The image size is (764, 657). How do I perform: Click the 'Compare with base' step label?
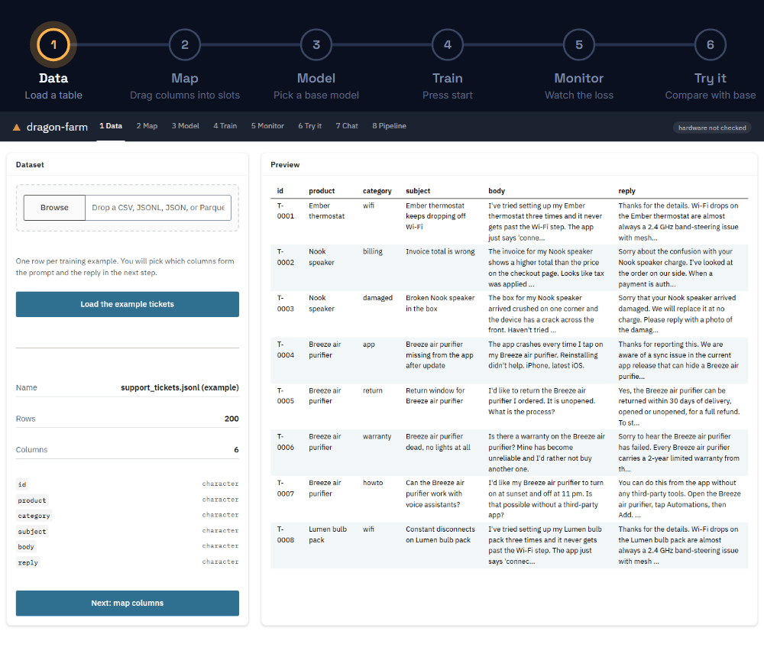tap(711, 95)
